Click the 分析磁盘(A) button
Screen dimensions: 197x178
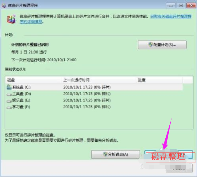tap(116, 154)
